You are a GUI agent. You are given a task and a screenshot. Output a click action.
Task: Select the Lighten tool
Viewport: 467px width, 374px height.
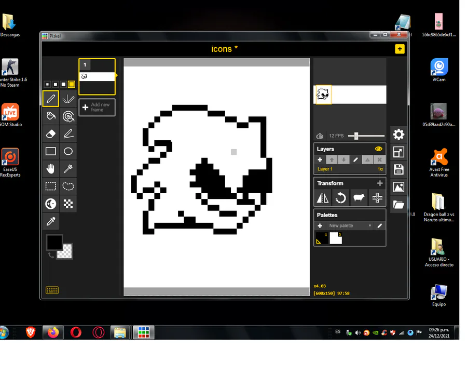click(x=51, y=204)
